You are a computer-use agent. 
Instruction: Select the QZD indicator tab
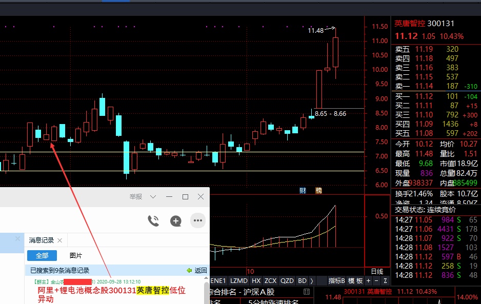click(287, 281)
